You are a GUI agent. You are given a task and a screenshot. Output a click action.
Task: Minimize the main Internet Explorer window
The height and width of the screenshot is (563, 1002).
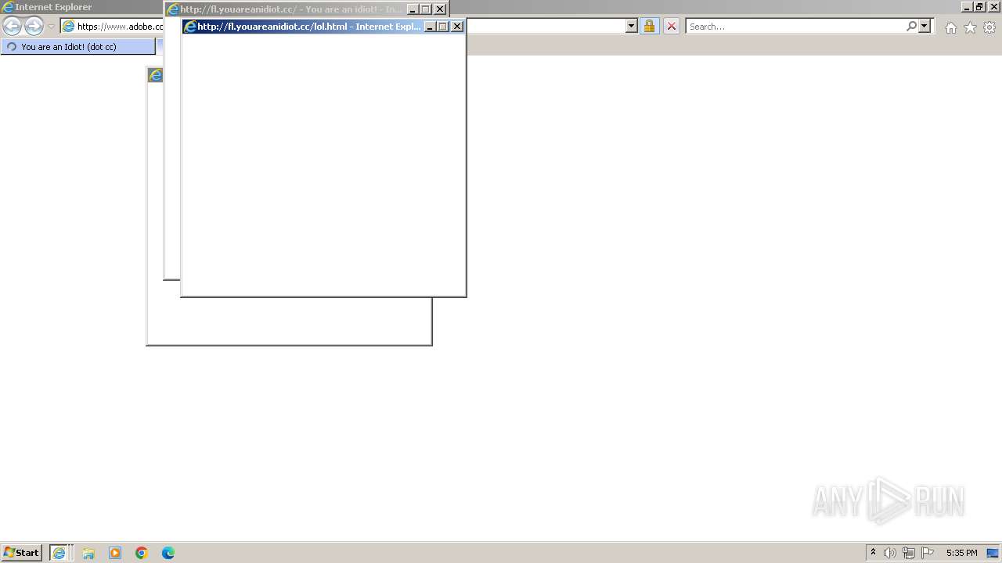967,6
